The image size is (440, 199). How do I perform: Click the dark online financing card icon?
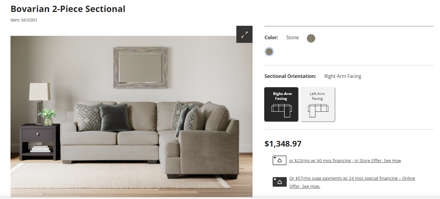(280, 182)
